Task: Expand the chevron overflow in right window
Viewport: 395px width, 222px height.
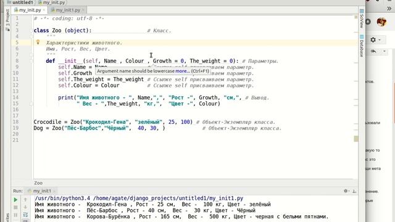Action: 389,9
